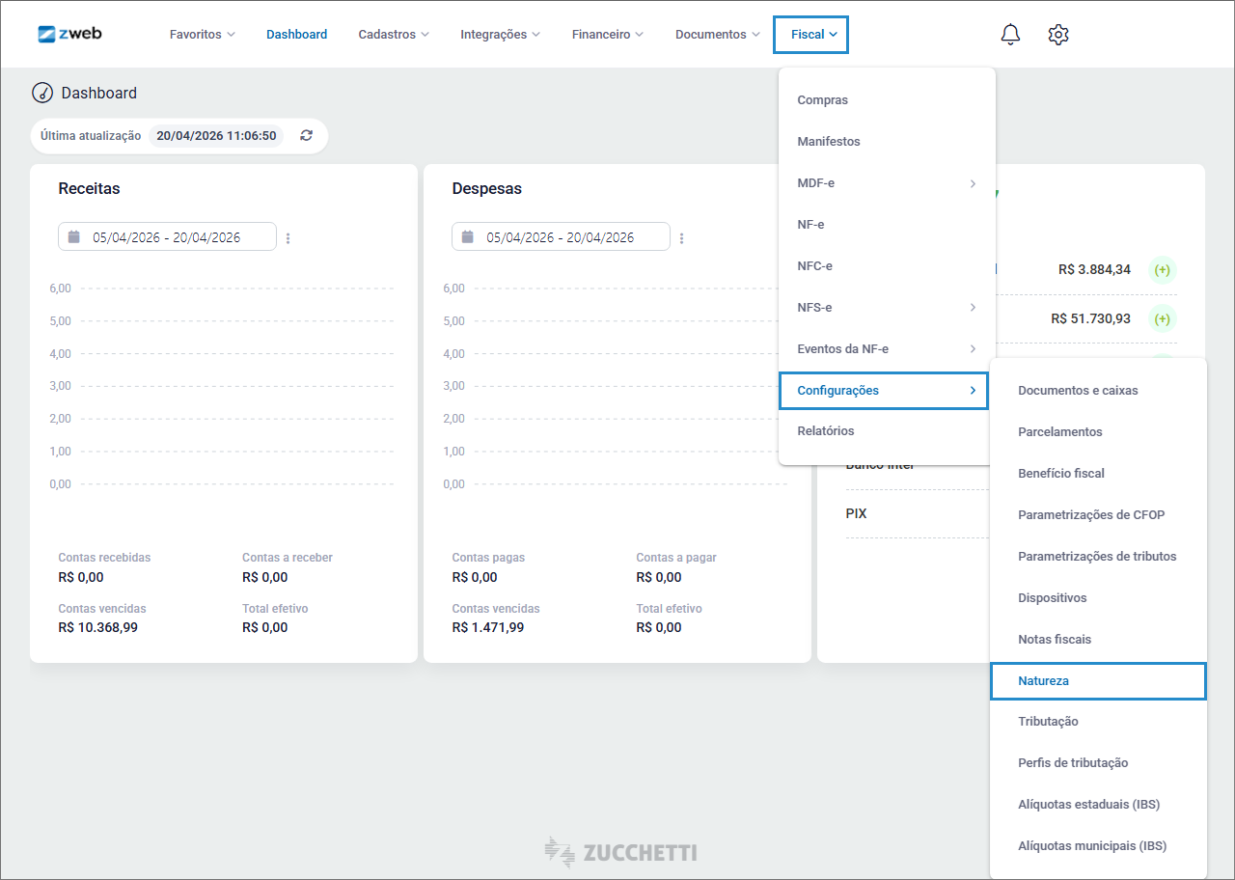Click the notifications bell icon
1235x880 pixels.
pyautogui.click(x=1010, y=35)
